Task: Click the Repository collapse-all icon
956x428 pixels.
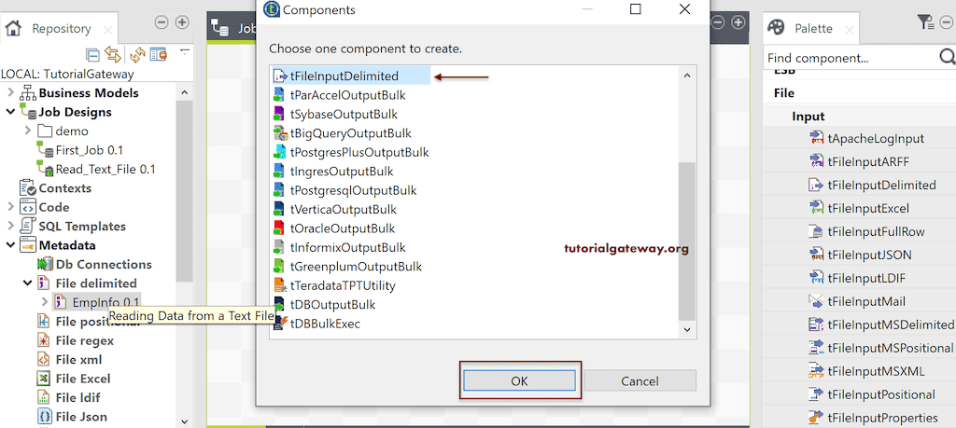Action: click(92, 55)
